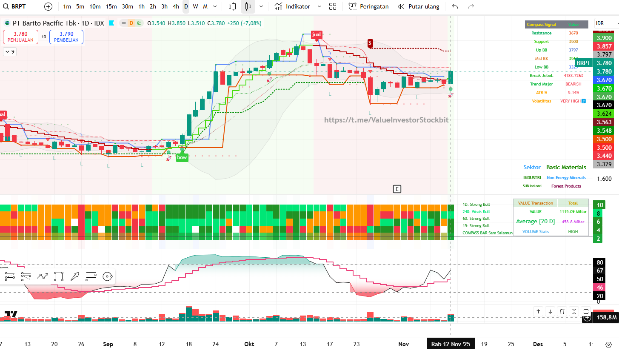
Task: Click the TradingView logo
Action: (11, 315)
